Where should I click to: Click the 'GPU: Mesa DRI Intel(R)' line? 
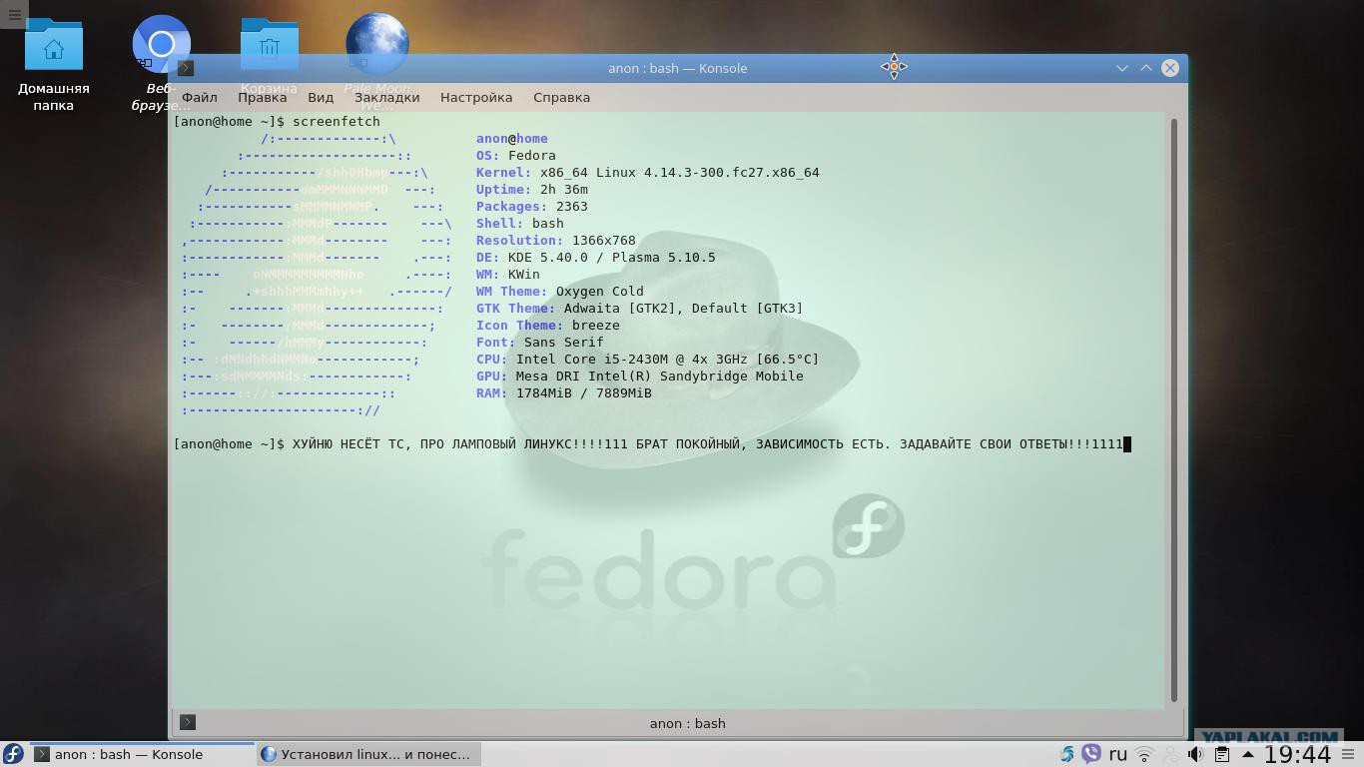pyautogui.click(x=640, y=377)
